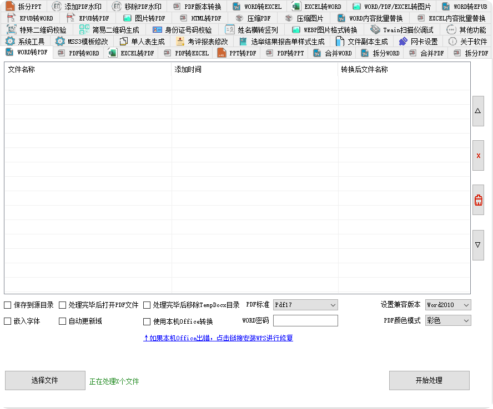Move selected file up with triangle button
This screenshot has height=409, width=493.
click(x=478, y=111)
